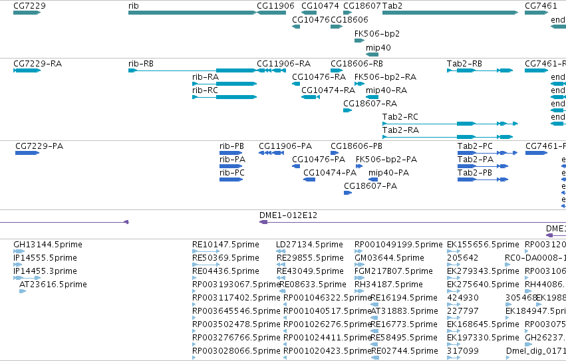566x361 pixels.
Task: Click the Tab2 gene bar
Action: pyautogui.click(x=450, y=13)
